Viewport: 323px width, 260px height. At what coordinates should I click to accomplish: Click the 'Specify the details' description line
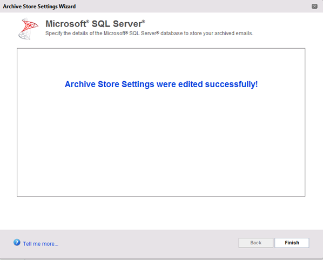click(x=149, y=33)
